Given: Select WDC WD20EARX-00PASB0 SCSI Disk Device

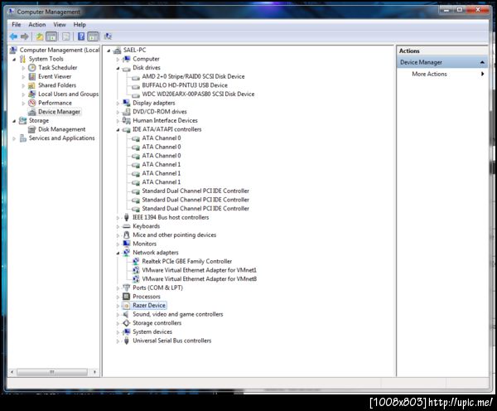Looking at the screenshot, I should (198, 94).
